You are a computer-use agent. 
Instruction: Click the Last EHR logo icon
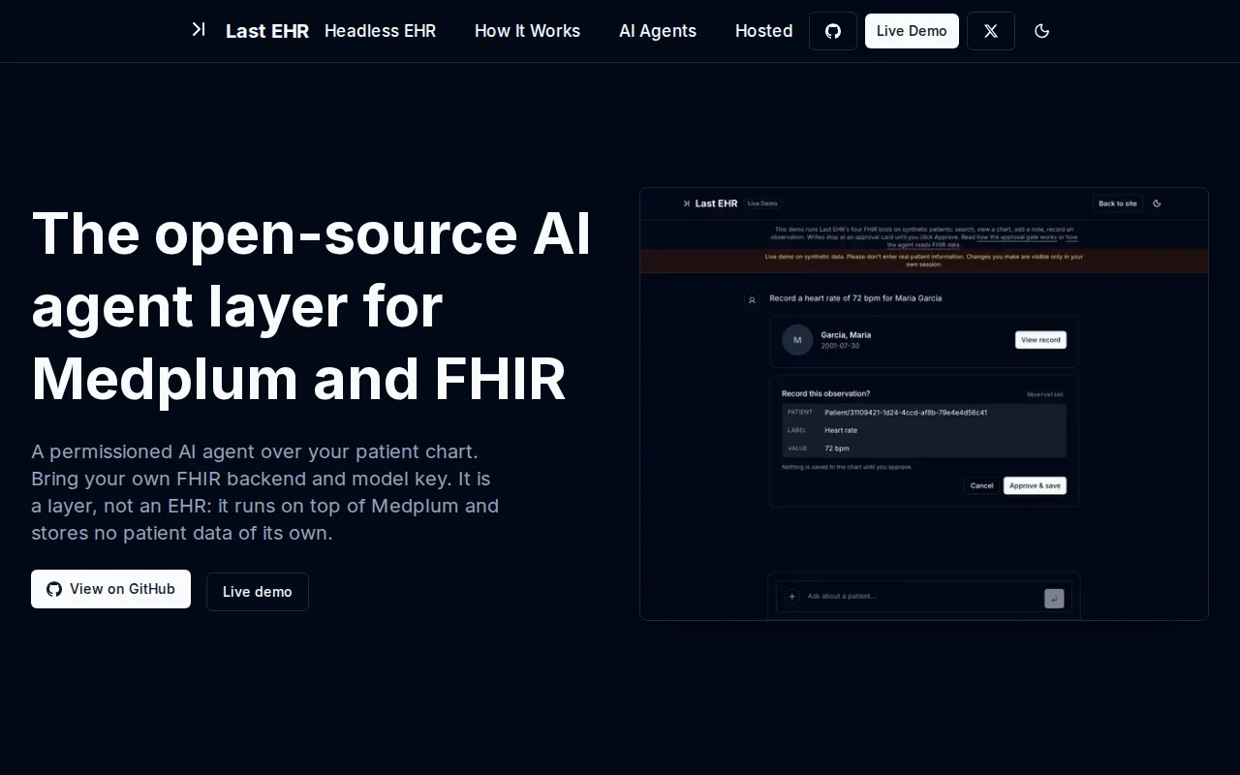[x=199, y=30]
